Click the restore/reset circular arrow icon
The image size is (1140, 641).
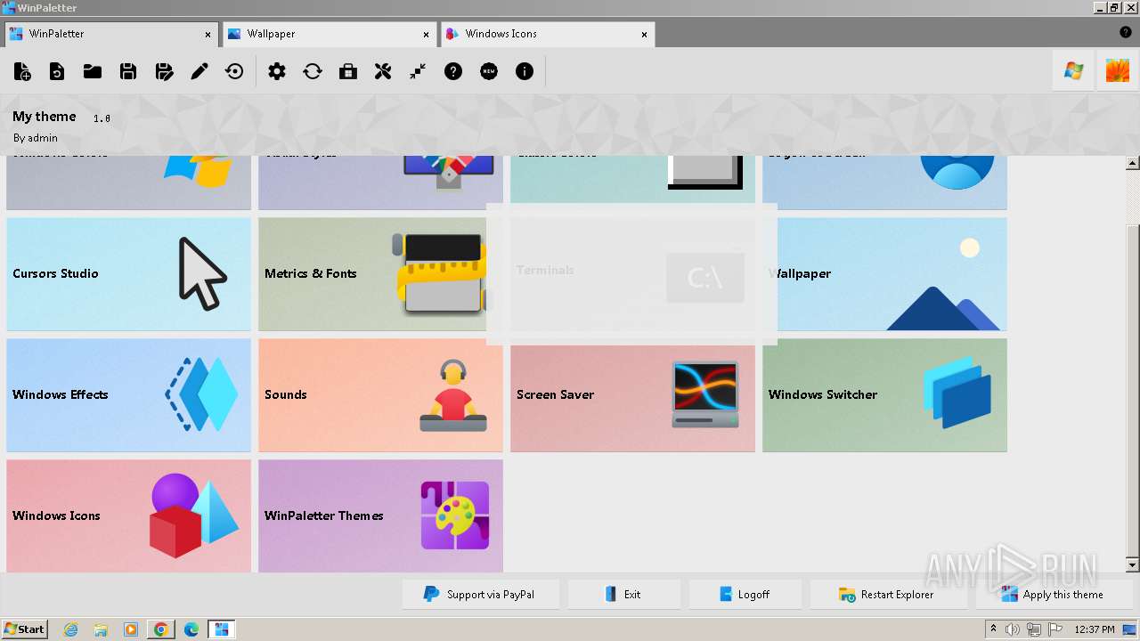point(235,71)
